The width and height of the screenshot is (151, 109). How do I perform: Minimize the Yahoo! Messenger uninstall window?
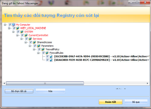[x=131, y=2]
